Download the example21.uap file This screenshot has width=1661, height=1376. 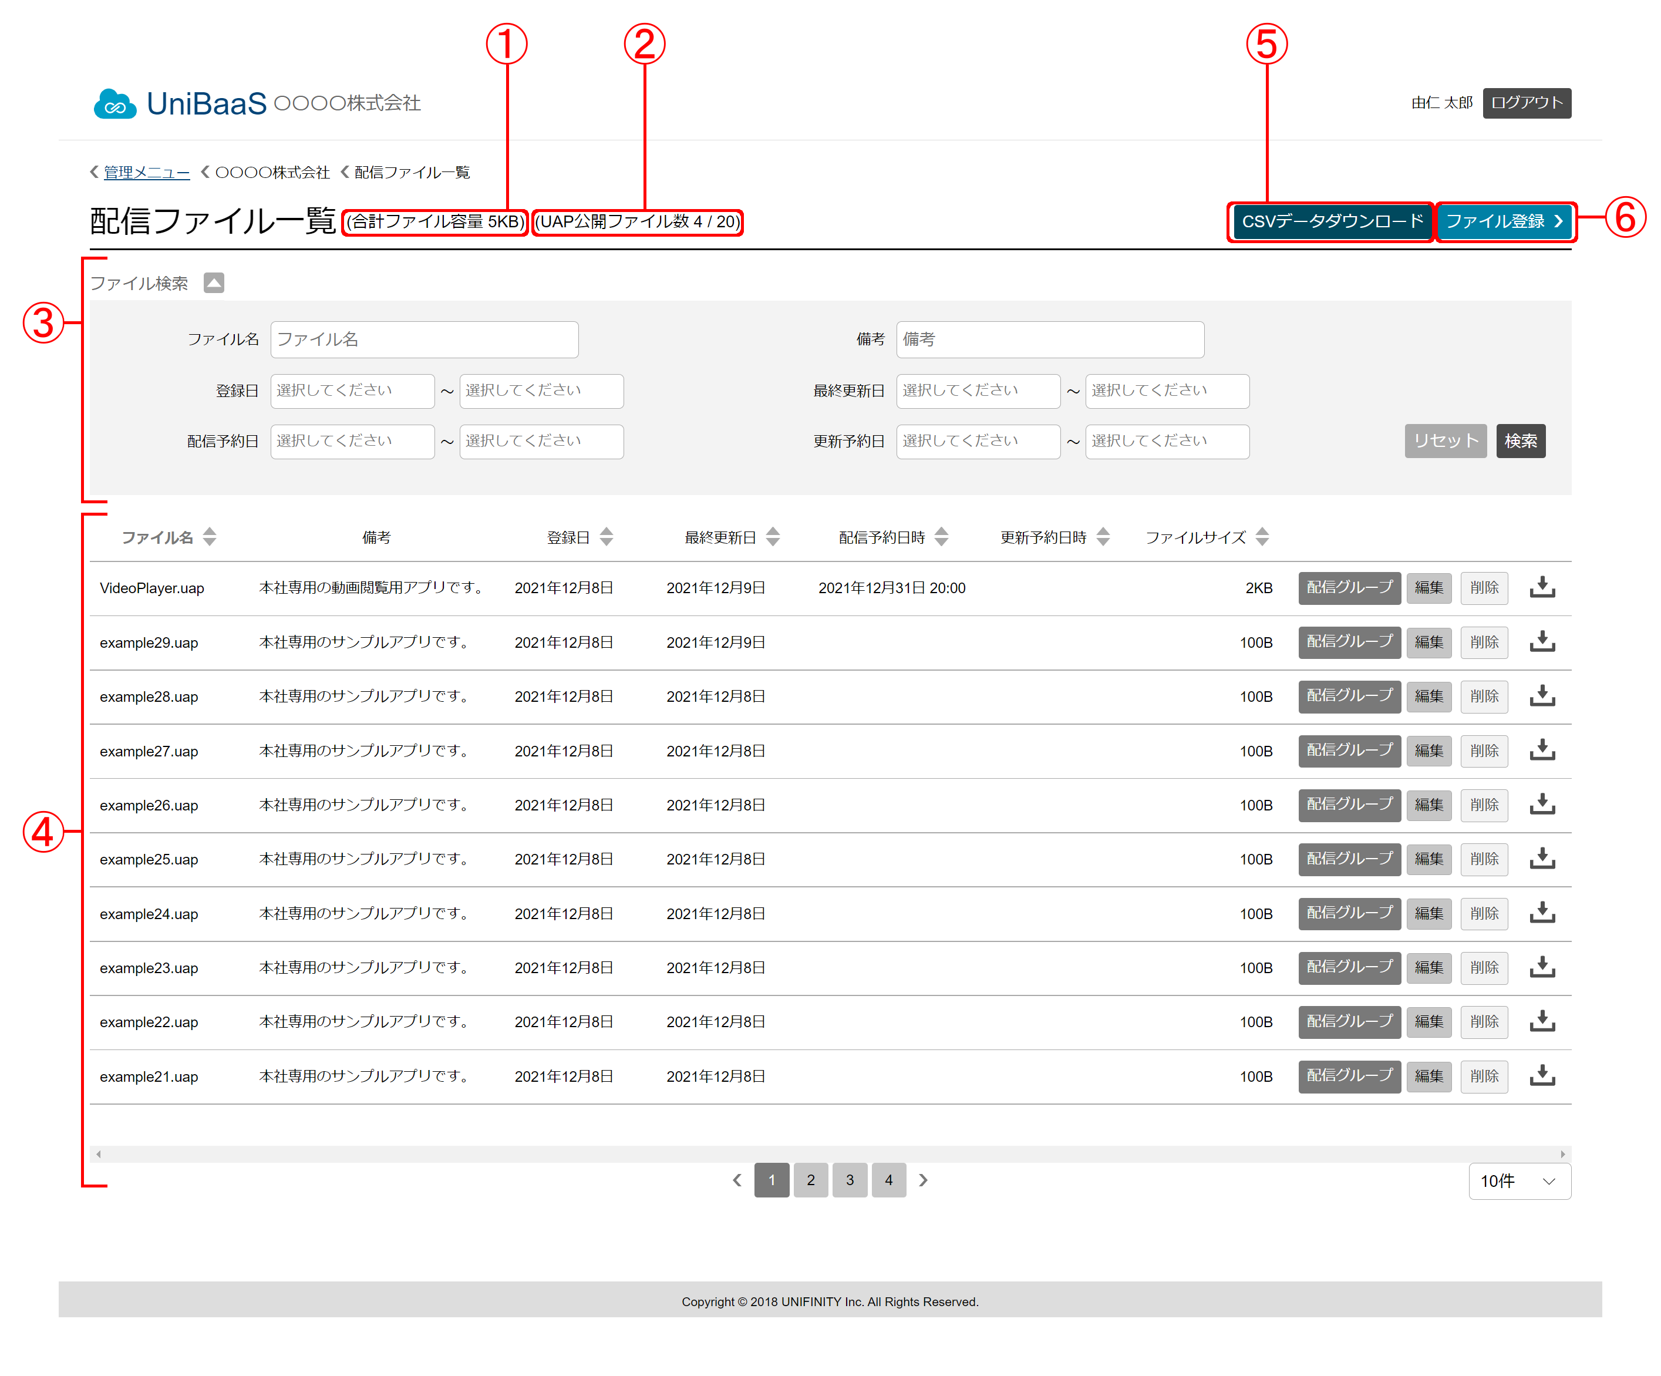1542,1075
